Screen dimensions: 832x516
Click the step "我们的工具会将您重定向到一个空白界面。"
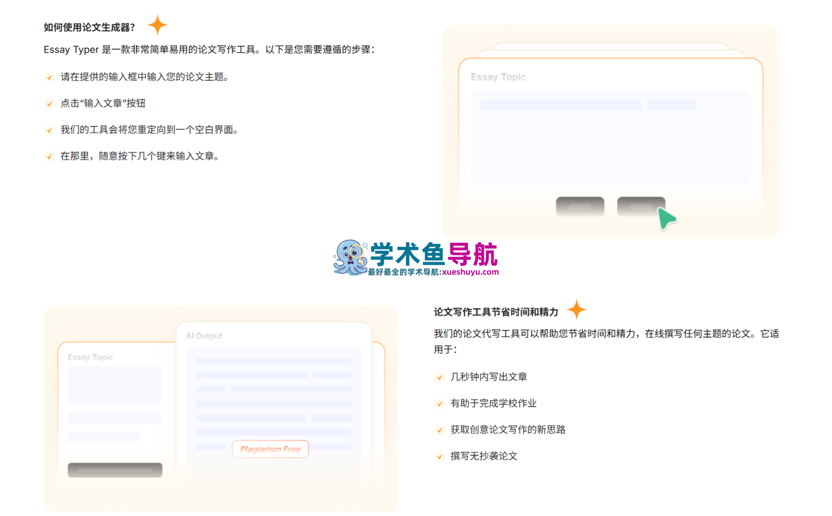click(149, 130)
